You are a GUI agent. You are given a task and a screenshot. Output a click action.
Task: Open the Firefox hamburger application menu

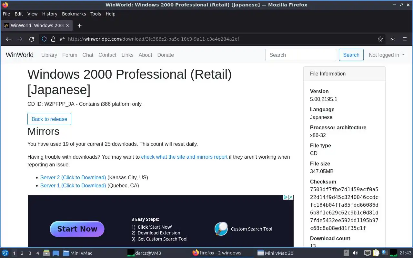[404, 39]
